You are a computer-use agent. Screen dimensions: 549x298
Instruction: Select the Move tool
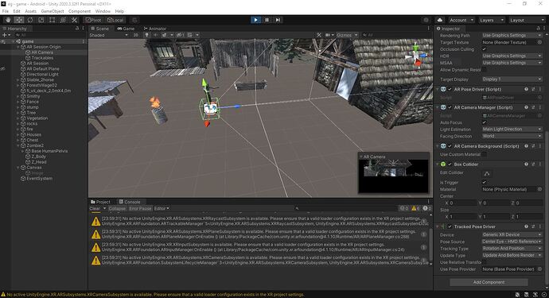[x=19, y=20]
